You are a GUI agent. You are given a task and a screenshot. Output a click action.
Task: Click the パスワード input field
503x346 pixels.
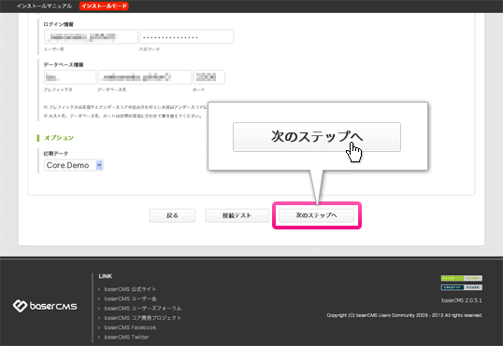pyautogui.click(x=186, y=36)
